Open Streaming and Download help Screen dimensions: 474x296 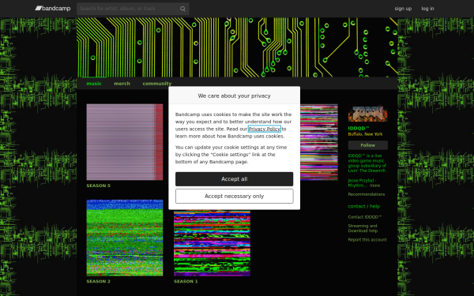click(x=363, y=228)
